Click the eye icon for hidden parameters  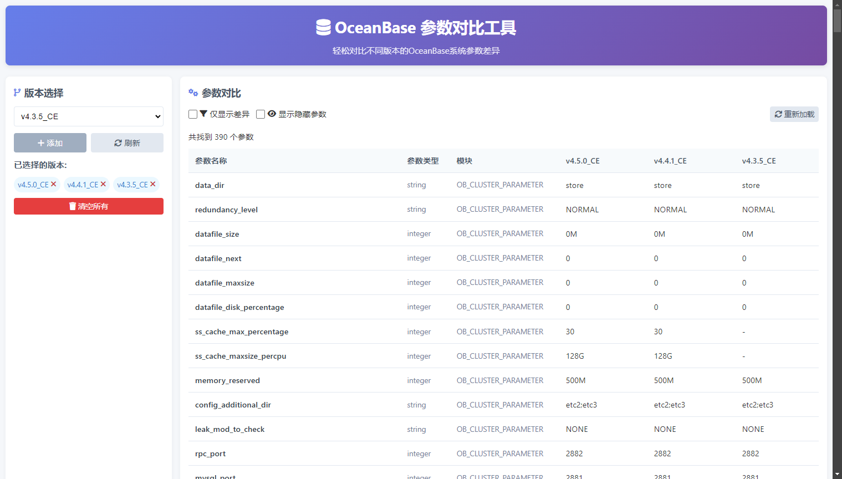coord(272,114)
